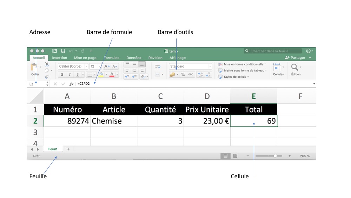Open the workbook template icon in the title bar
This screenshot has height=198, width=351.
(54, 51)
